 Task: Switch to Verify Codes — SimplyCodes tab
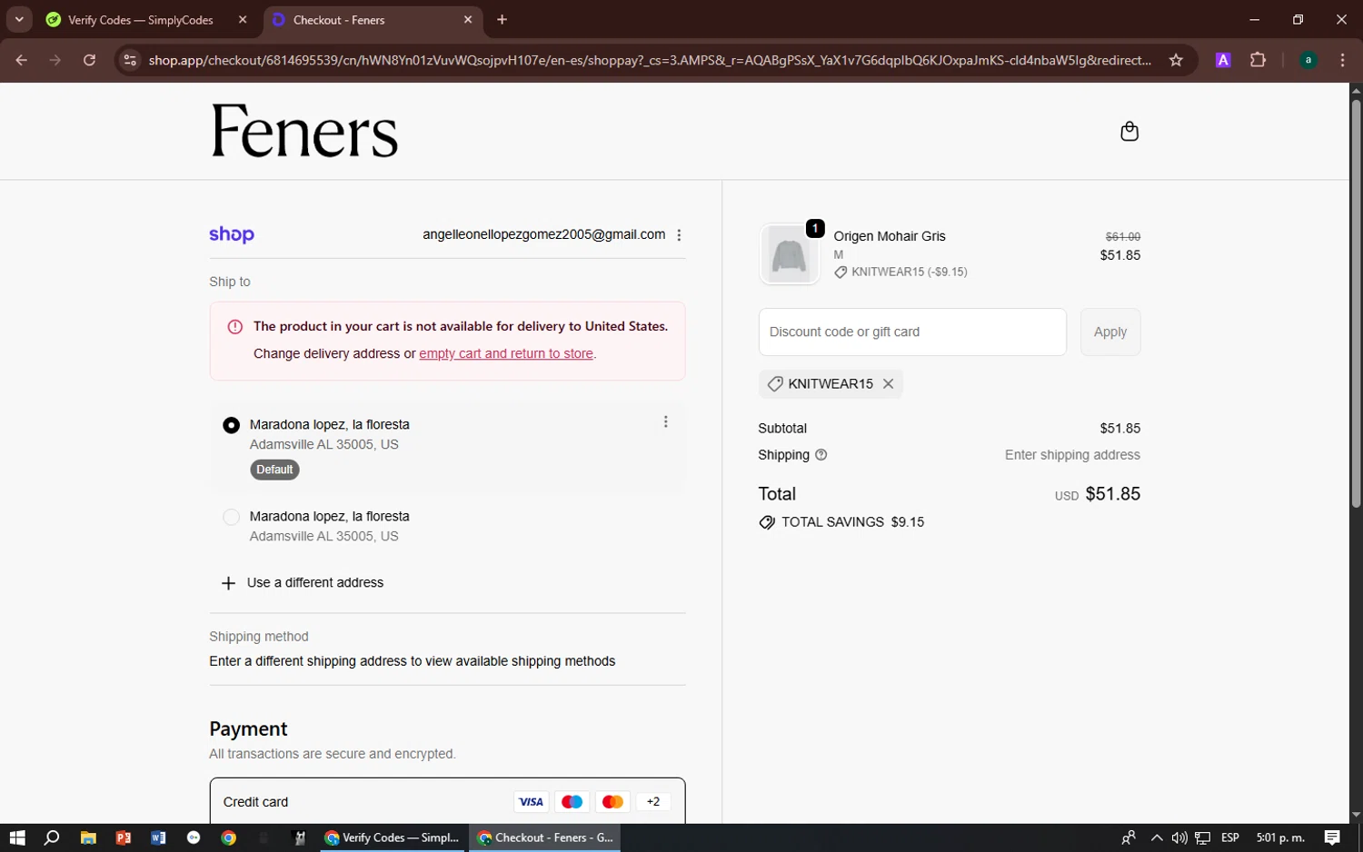pos(141,20)
